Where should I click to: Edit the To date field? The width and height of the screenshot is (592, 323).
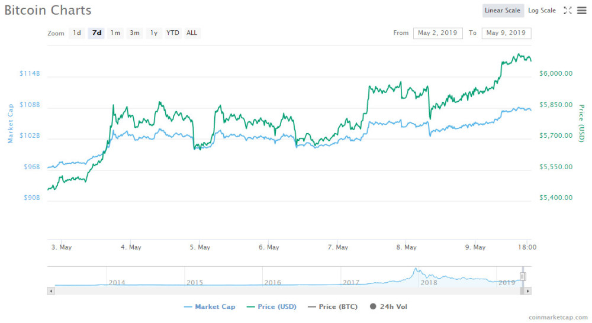[506, 33]
